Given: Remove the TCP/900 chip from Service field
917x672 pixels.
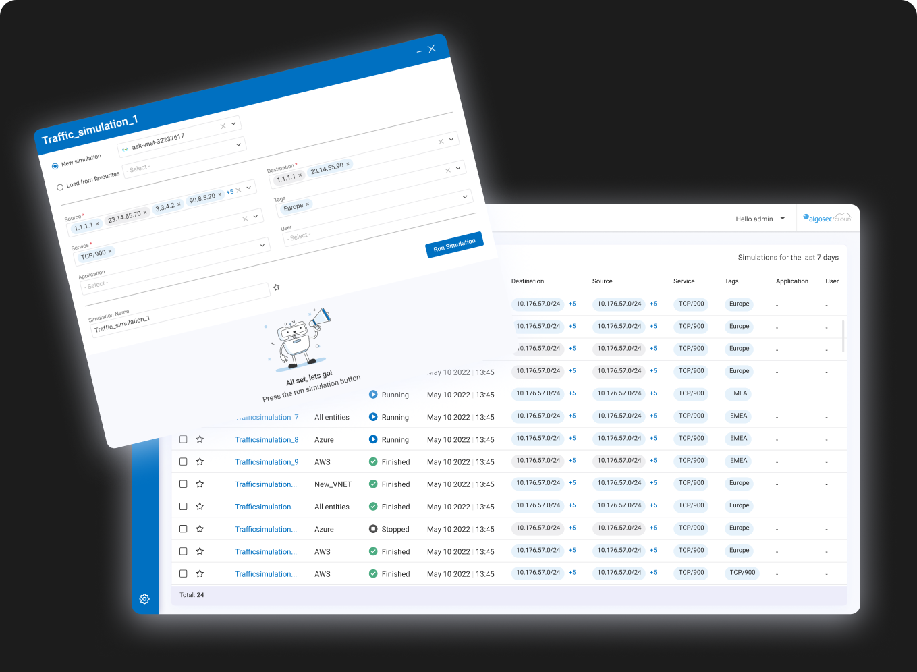Looking at the screenshot, I should 110,252.
